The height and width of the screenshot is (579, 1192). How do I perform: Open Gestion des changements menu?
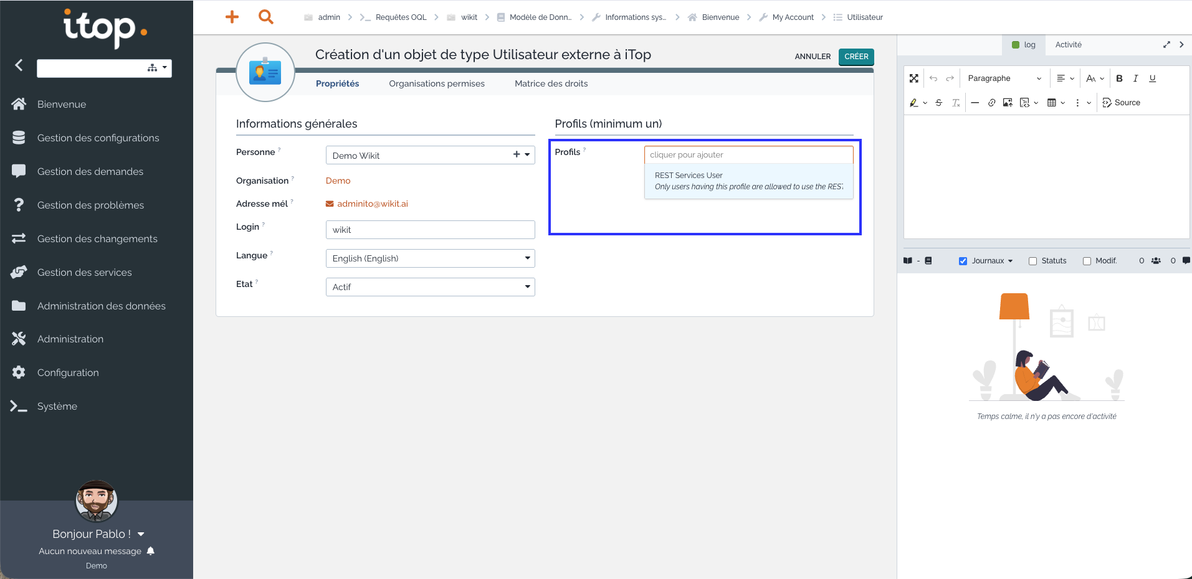pyautogui.click(x=97, y=238)
